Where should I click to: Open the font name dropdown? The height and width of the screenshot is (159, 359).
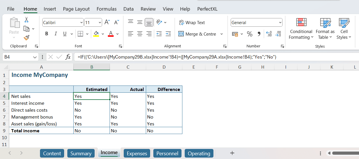pyautogui.click(x=81, y=22)
